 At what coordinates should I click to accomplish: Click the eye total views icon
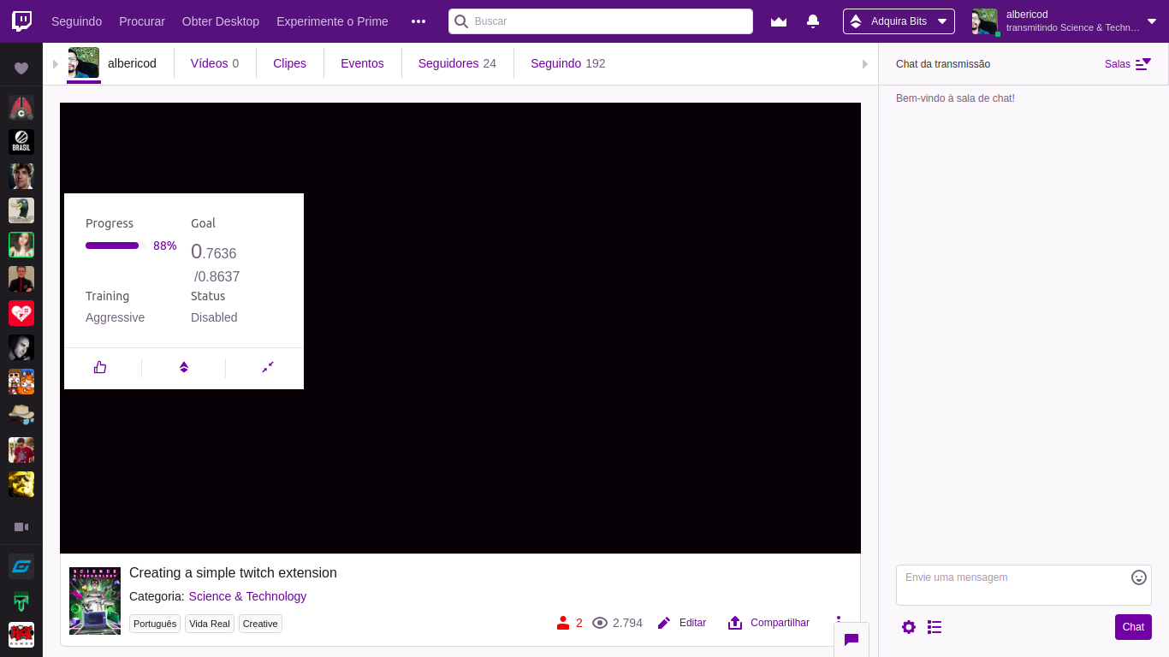point(600,623)
